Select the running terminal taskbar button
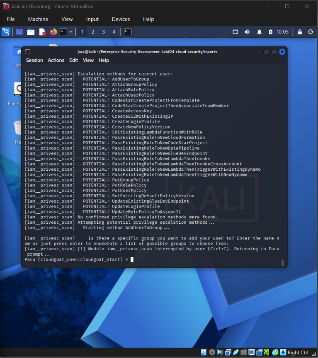The height and width of the screenshot is (358, 318). tap(128, 32)
